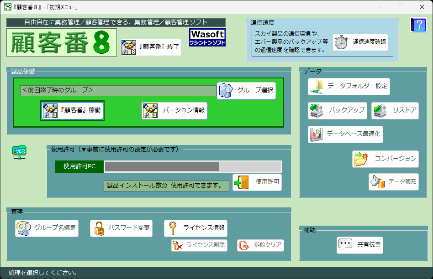Show バージョン情報 version details
The height and width of the screenshot is (279, 433).
pyautogui.click(x=174, y=111)
